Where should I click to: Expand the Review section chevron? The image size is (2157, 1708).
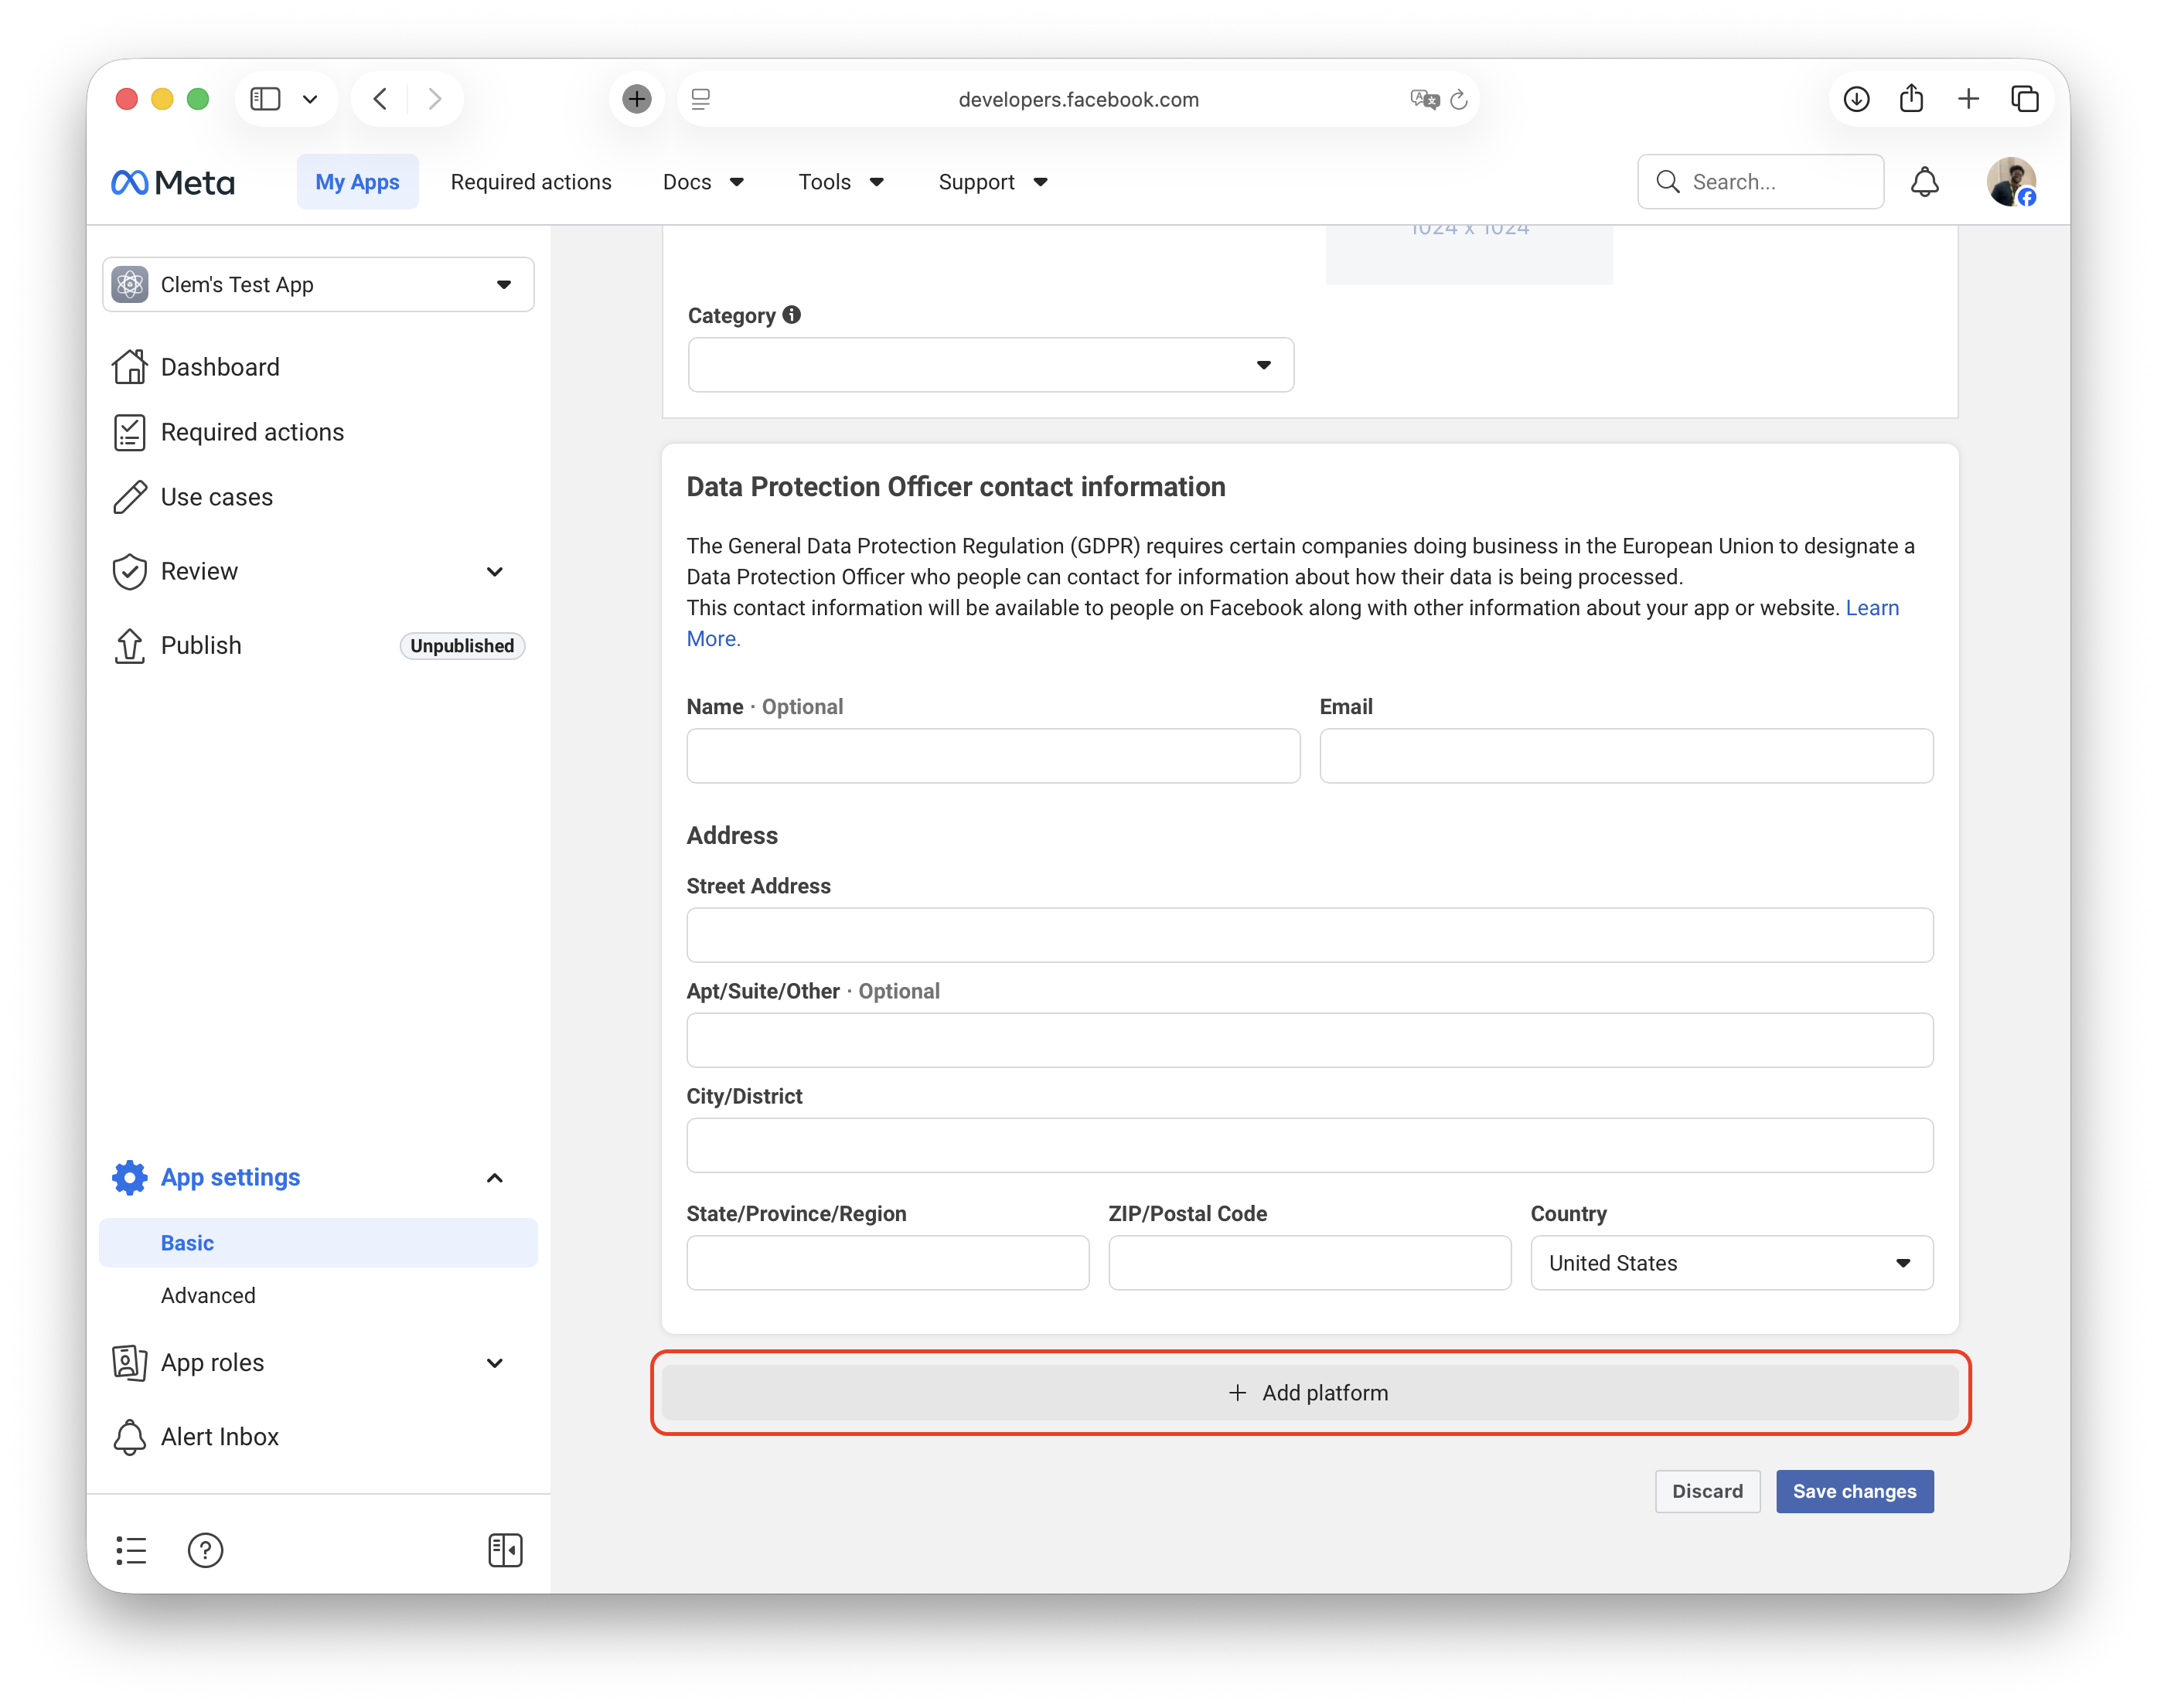tap(496, 571)
